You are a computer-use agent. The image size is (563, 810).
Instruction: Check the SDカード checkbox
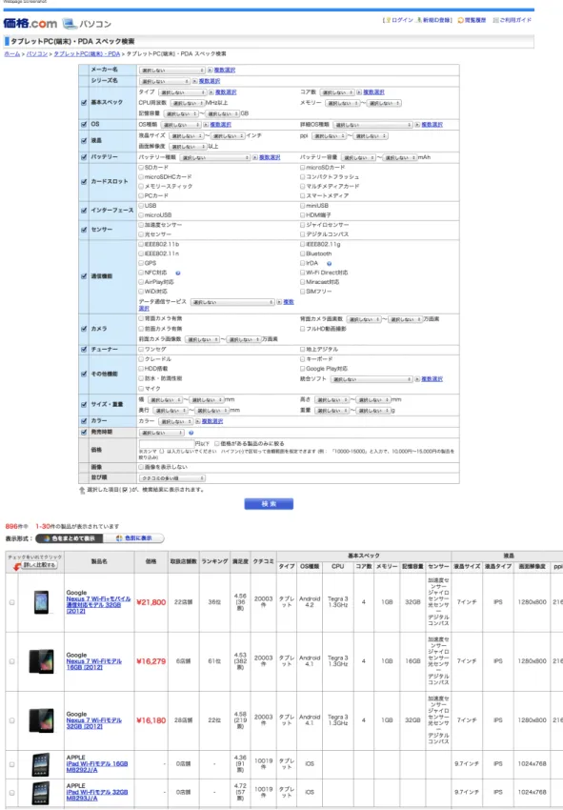click(141, 168)
